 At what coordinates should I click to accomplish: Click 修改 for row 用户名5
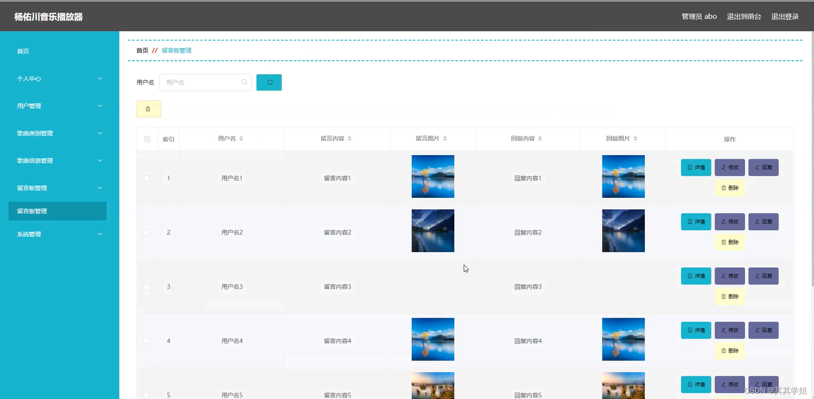tap(730, 384)
